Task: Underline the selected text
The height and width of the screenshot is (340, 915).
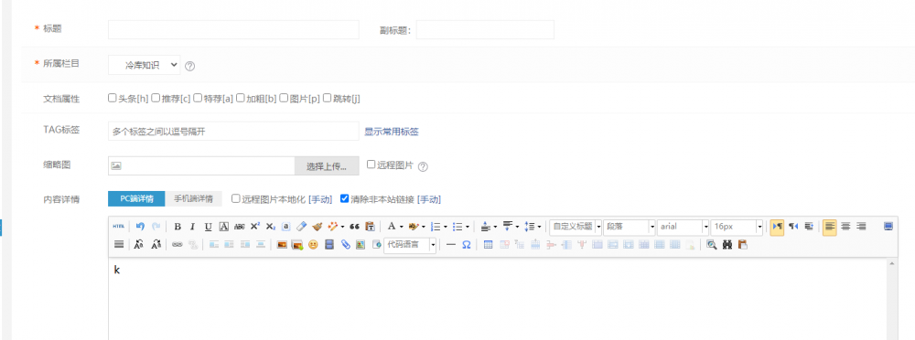Action: coord(209,227)
